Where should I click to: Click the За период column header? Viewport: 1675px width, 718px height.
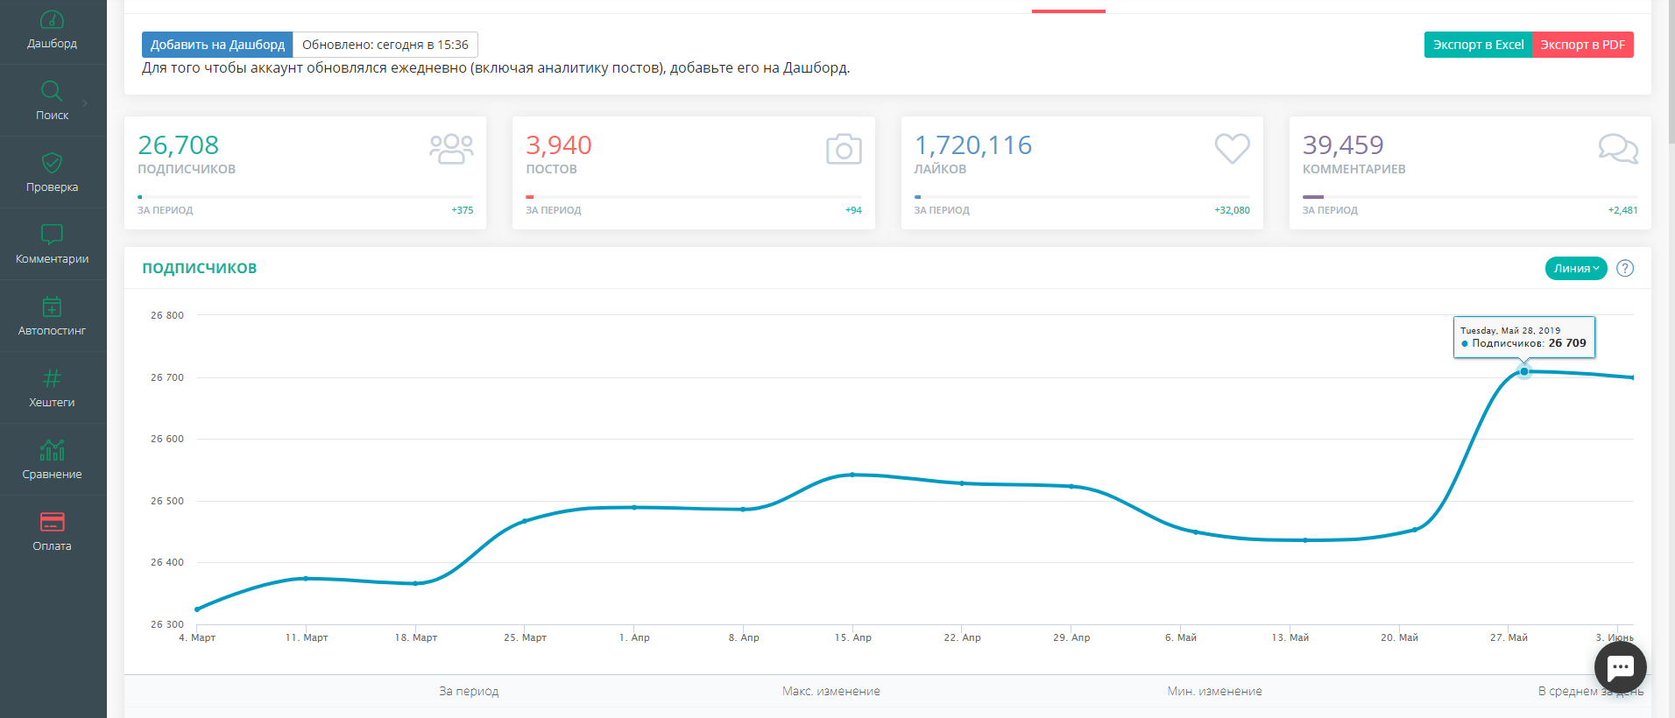point(469,691)
